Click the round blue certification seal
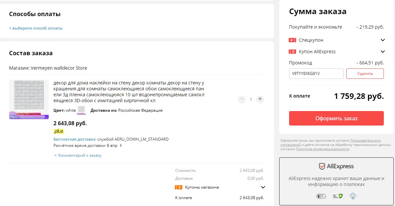 (x=353, y=196)
